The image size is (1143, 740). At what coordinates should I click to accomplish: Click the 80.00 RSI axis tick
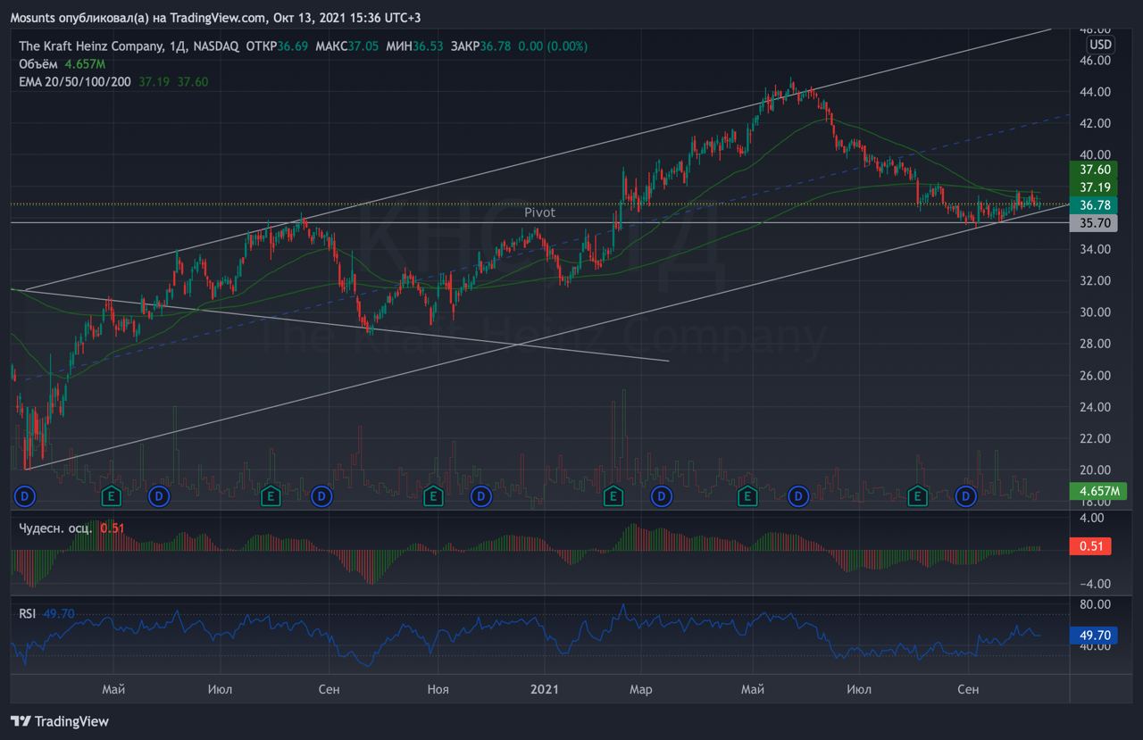(x=1095, y=604)
